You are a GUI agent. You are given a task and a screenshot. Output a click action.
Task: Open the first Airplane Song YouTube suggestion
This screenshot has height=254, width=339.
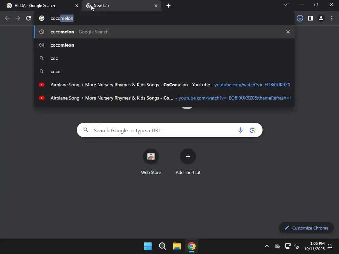click(x=164, y=85)
